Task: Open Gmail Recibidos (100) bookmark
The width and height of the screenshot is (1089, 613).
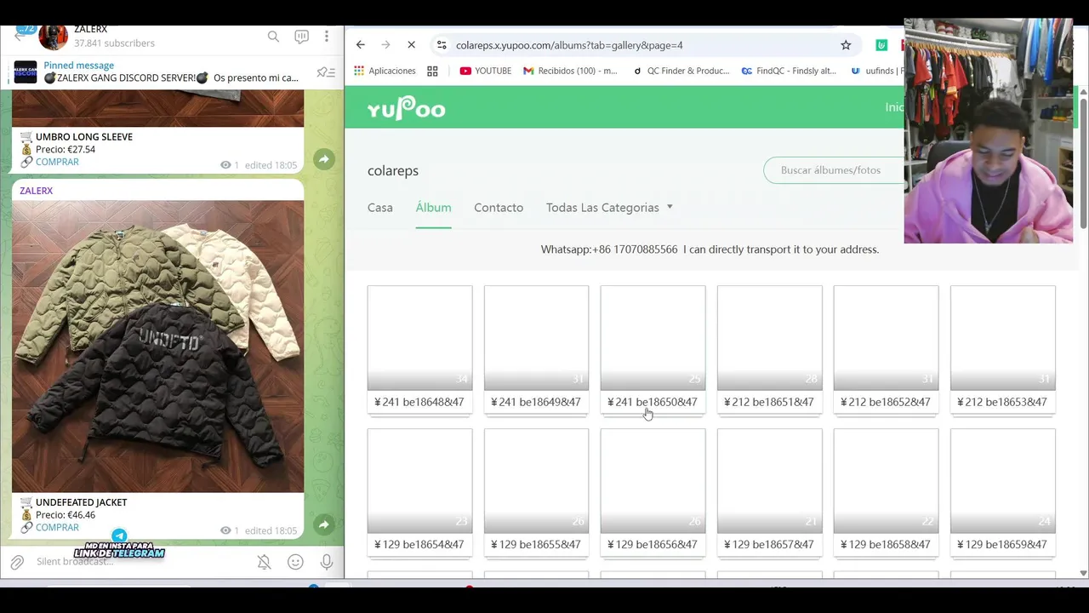Action: pos(570,71)
